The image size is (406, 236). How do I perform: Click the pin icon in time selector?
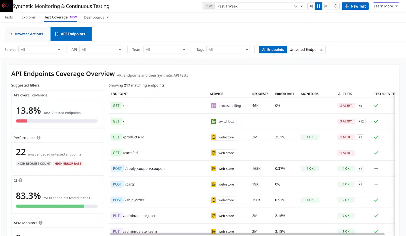[295, 6]
